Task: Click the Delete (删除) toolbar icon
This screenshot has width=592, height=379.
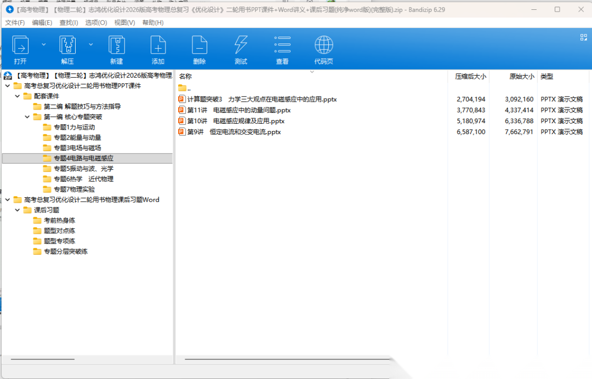Action: [200, 45]
